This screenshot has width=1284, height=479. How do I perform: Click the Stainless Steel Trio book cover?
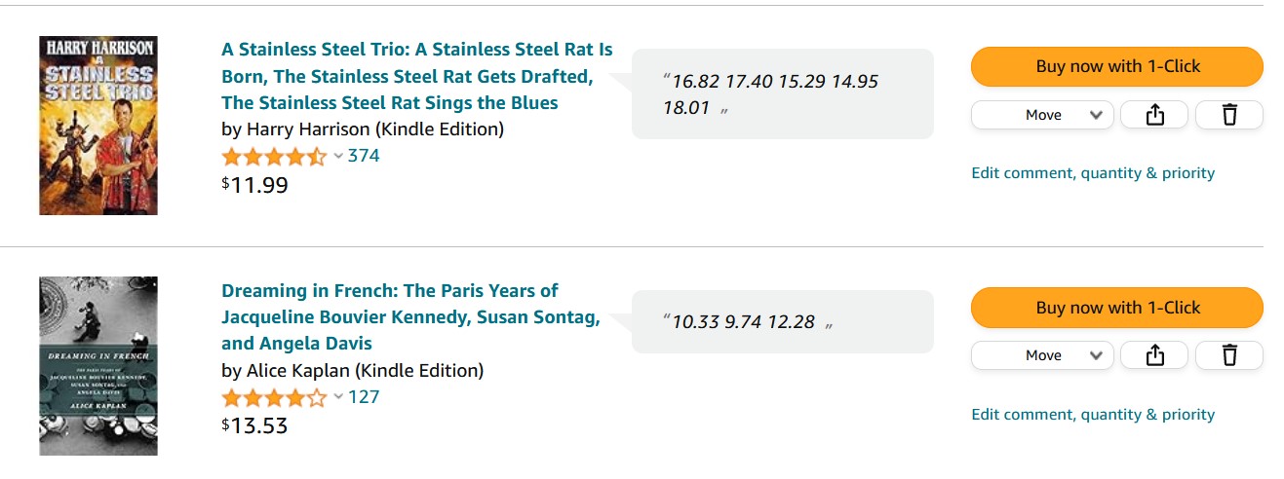[x=98, y=126]
